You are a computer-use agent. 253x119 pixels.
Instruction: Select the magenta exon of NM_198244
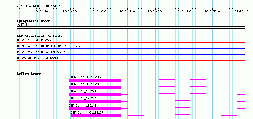click(x=95, y=102)
